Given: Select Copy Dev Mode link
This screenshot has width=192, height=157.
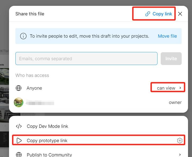Looking at the screenshot, I should pyautogui.click(x=47, y=126).
